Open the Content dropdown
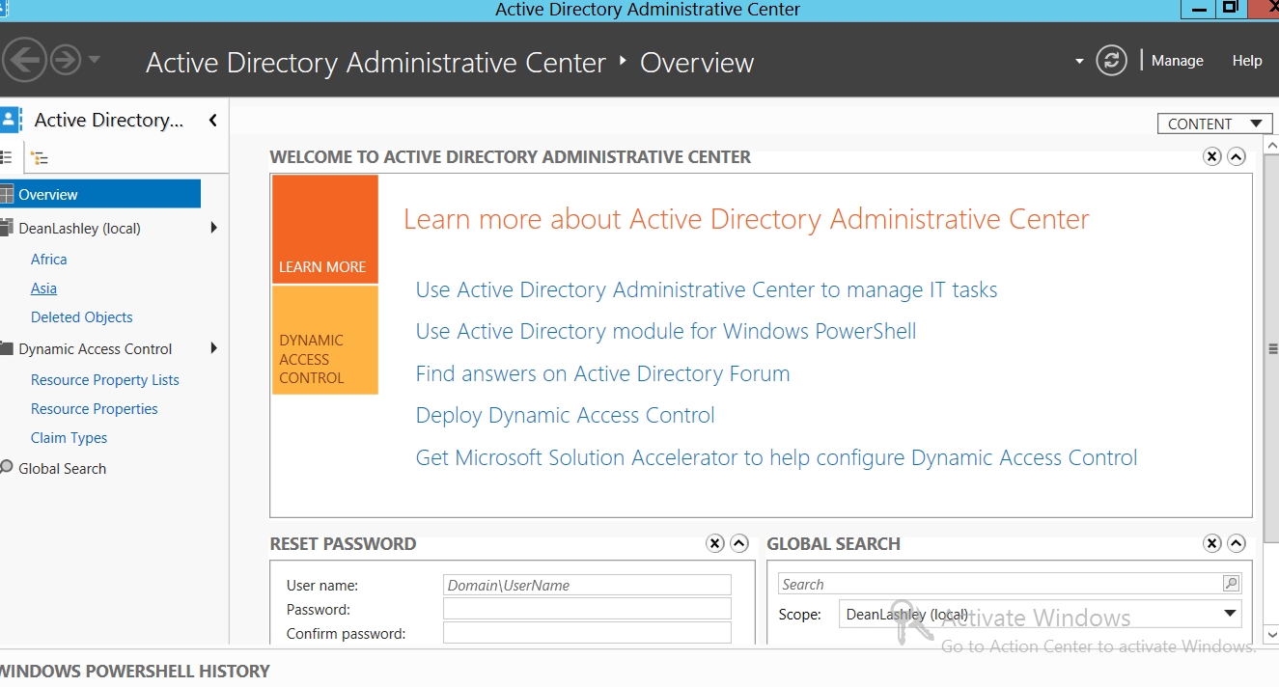1279x687 pixels. pyautogui.click(x=1213, y=124)
